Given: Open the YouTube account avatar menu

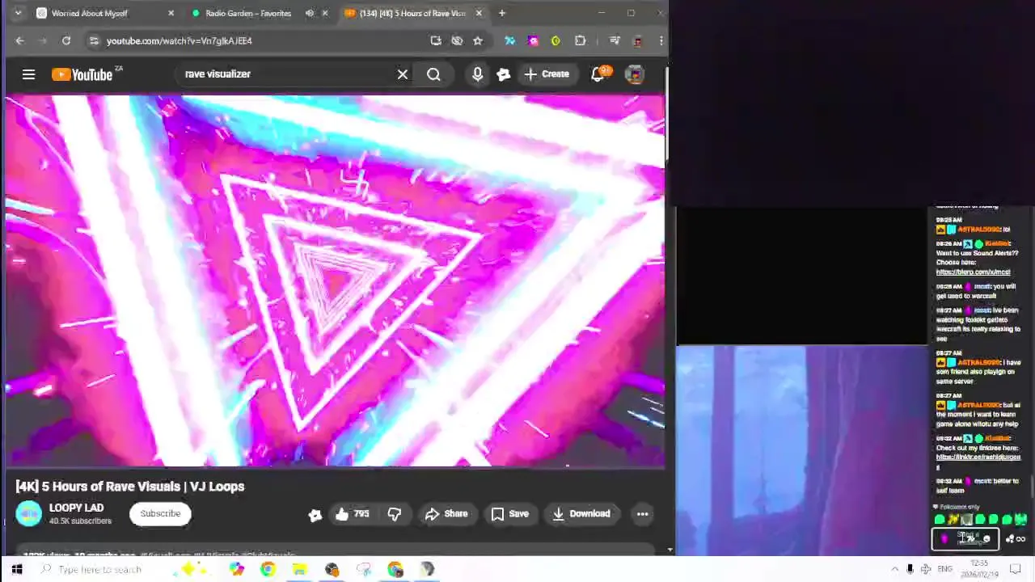Looking at the screenshot, I should click(x=635, y=74).
